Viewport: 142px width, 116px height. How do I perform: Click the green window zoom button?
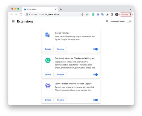click(18, 9)
